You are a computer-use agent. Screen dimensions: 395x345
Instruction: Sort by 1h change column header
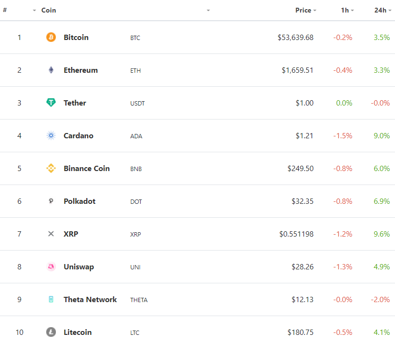coord(345,10)
